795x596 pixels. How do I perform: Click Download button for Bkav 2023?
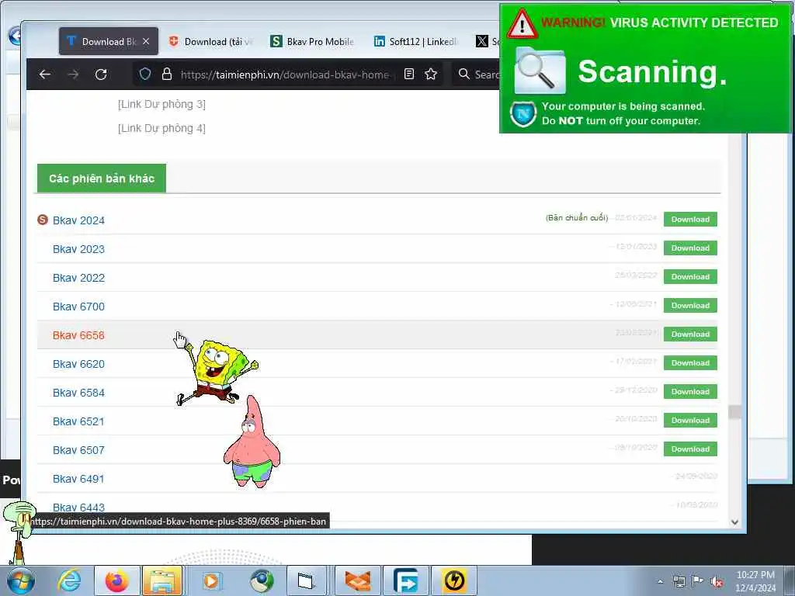[x=690, y=248]
